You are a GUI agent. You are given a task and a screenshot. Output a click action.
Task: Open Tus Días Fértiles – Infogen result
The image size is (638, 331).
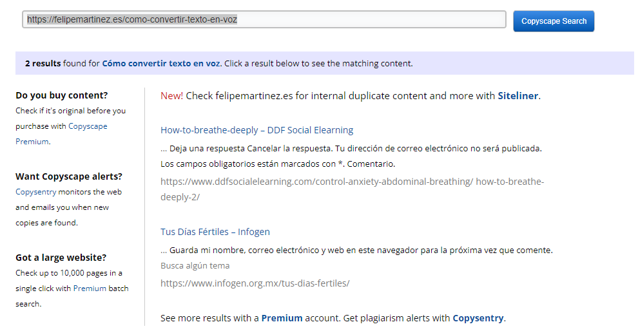pos(215,232)
